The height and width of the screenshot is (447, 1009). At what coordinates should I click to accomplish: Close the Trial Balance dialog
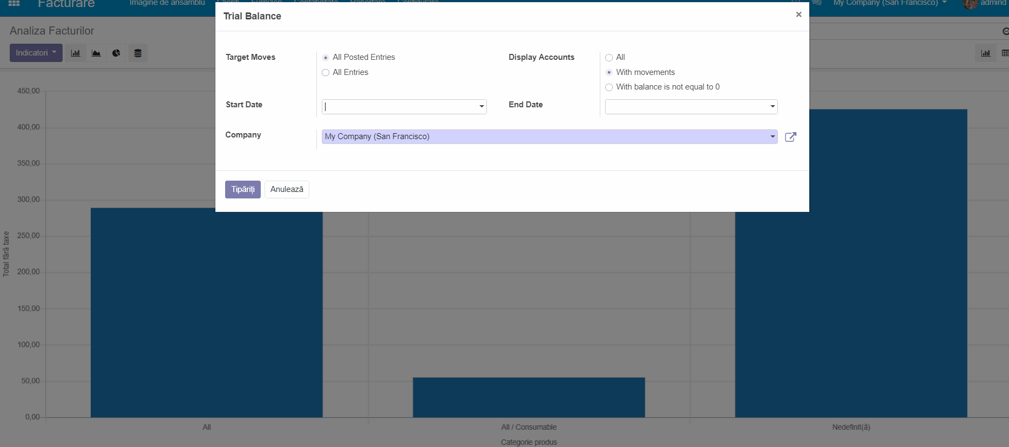(798, 15)
